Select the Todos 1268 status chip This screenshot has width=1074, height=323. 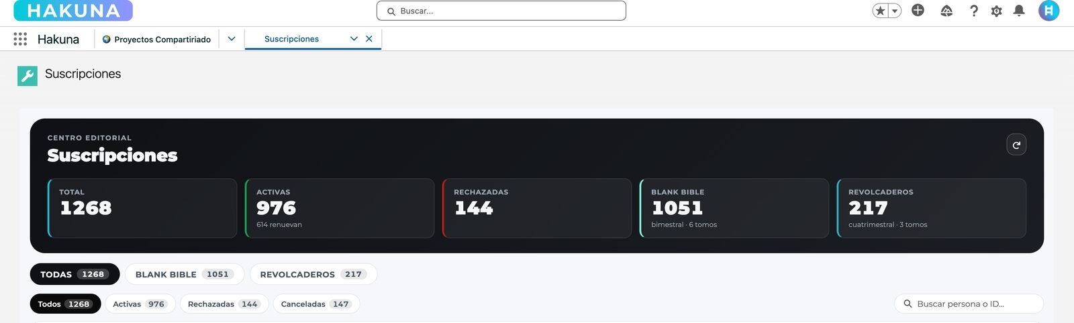[65, 304]
